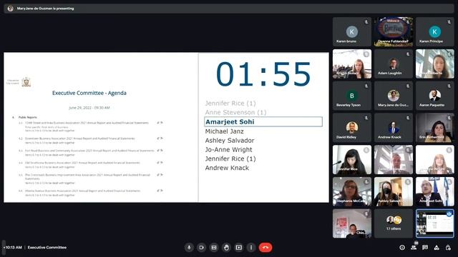
Task: Raise hand using the hand icon
Action: (226, 248)
